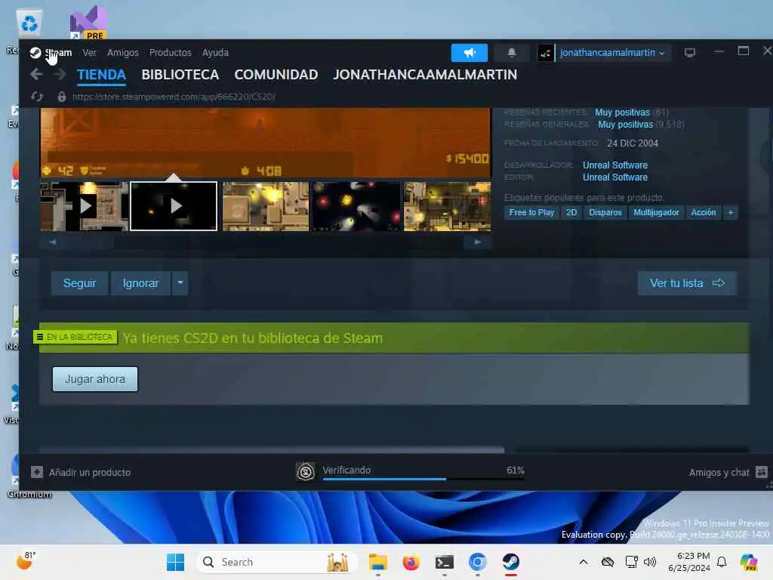Open the Visual Studio PRE desktop shortcut
Viewport: 773px width, 580px height.
[x=88, y=23]
